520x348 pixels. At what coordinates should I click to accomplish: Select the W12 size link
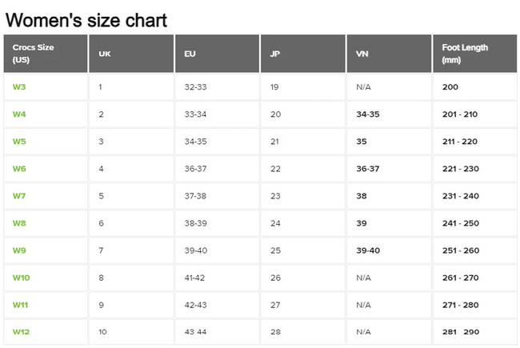tap(21, 331)
